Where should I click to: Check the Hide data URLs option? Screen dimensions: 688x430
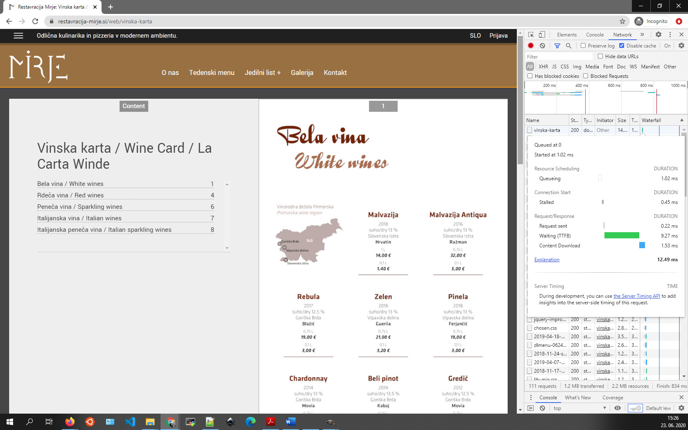tap(600, 57)
